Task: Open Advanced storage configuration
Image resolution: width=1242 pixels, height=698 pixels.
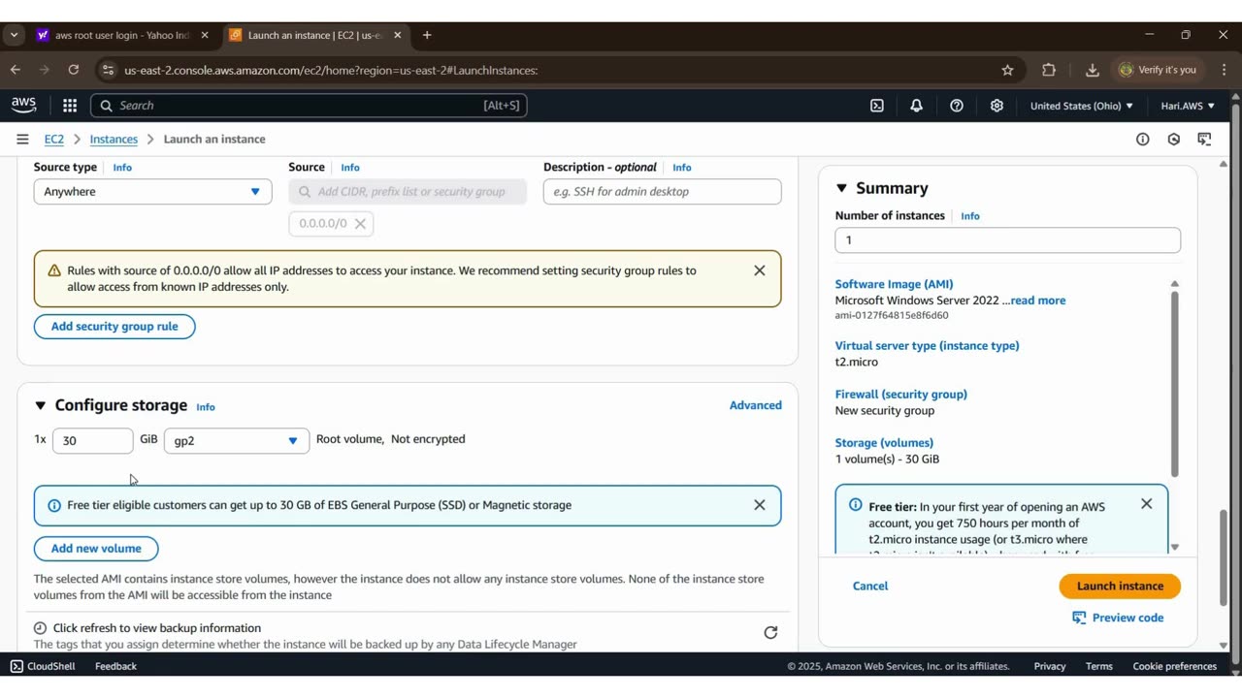Action: click(x=756, y=405)
